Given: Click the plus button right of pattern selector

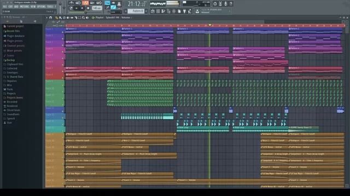Looking at the screenshot, I should [146, 11].
